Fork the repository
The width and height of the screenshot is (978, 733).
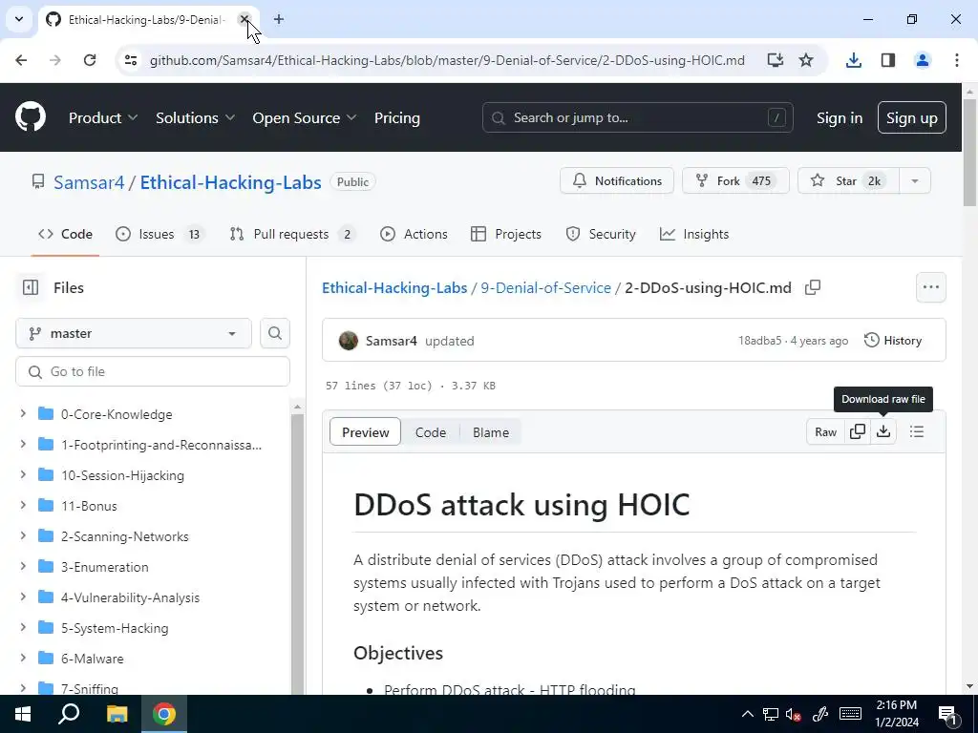(735, 180)
